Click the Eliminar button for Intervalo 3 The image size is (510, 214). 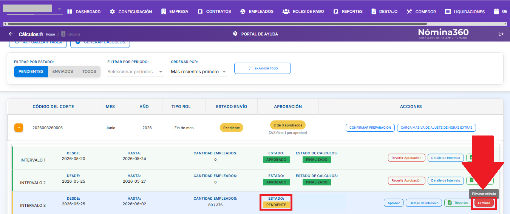[x=484, y=203]
